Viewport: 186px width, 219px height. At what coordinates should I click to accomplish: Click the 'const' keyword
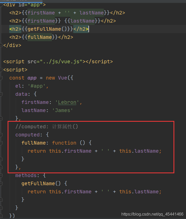17,78
